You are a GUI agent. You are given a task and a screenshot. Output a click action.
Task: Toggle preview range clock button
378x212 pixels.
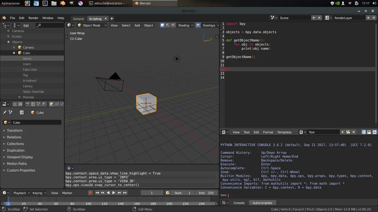pyautogui.click(x=167, y=193)
